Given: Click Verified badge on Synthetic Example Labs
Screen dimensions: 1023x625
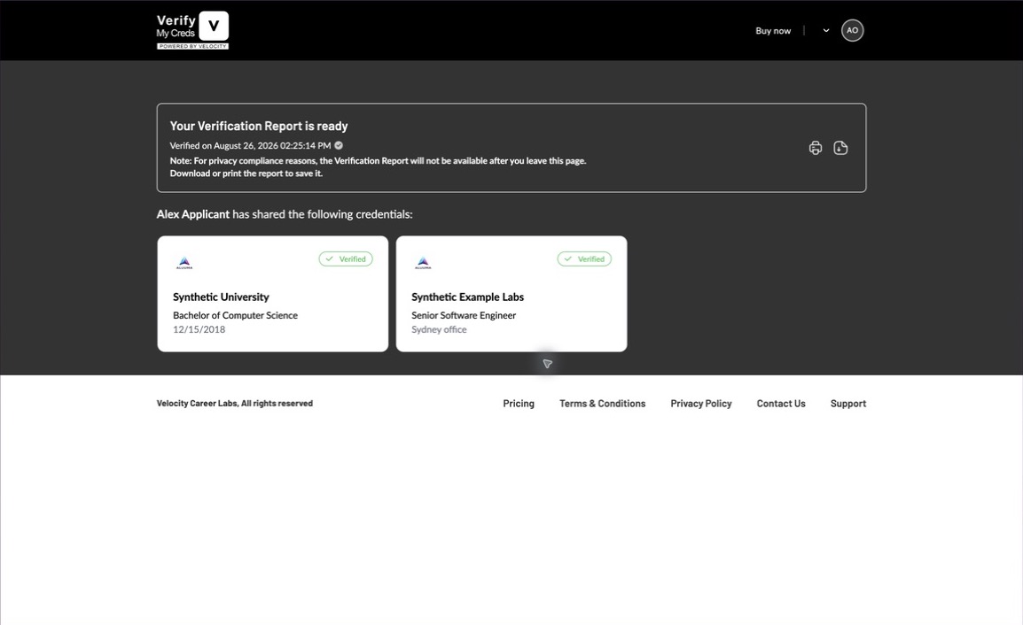Looking at the screenshot, I should (x=584, y=258).
